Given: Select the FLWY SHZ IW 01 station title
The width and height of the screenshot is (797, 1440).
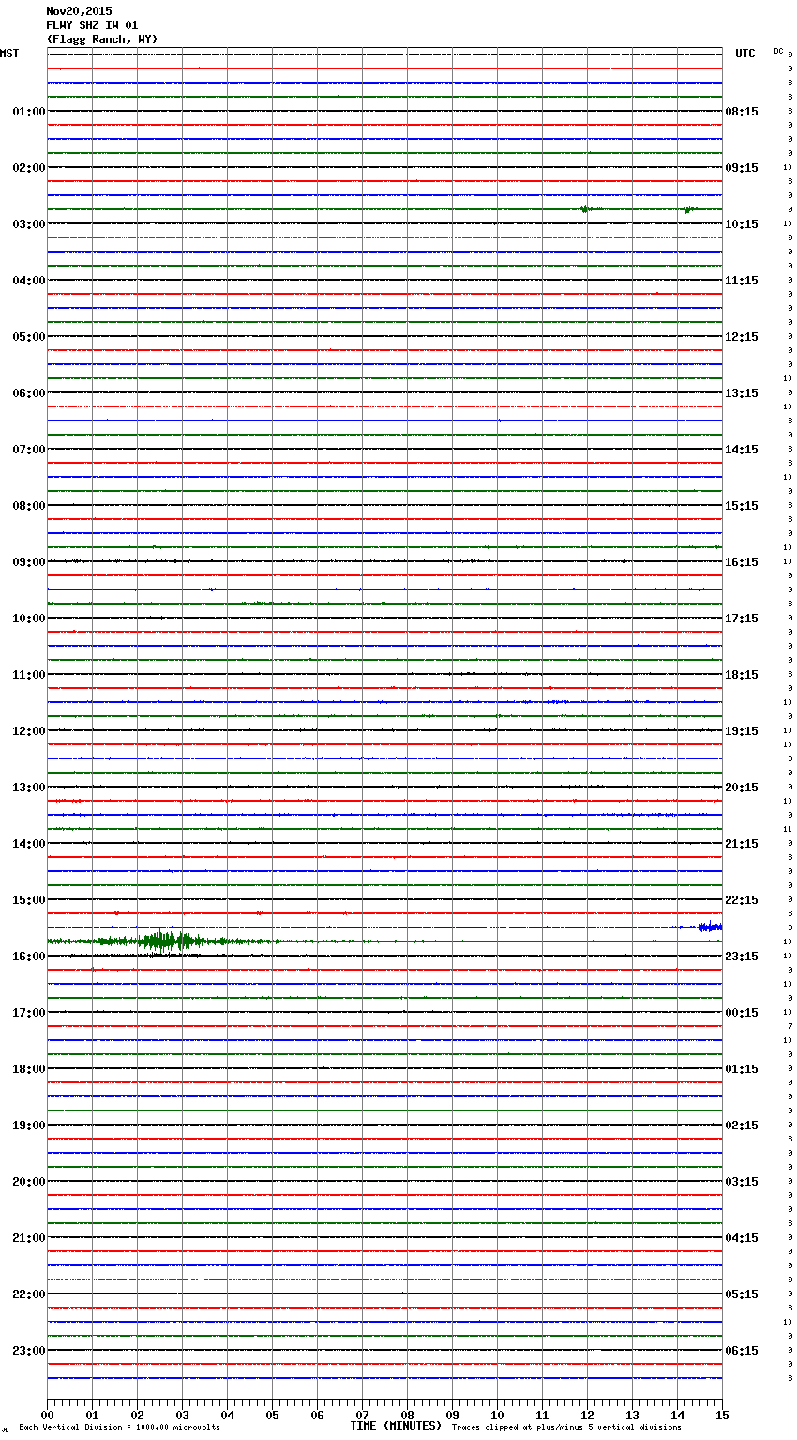Looking at the screenshot, I should (92, 25).
